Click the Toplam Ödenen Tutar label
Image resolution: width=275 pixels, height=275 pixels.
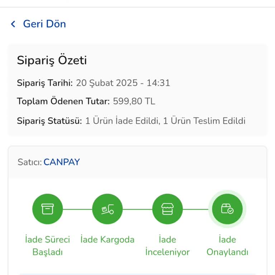click(x=63, y=101)
